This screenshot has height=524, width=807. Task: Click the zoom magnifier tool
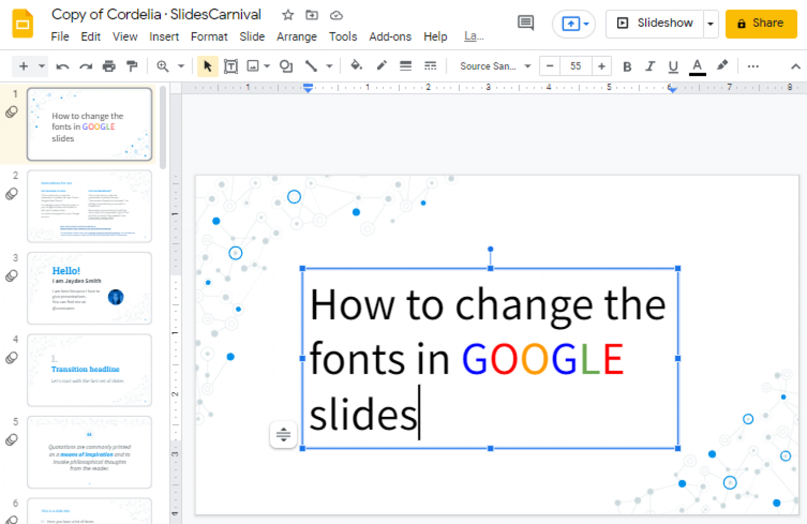[x=163, y=66]
